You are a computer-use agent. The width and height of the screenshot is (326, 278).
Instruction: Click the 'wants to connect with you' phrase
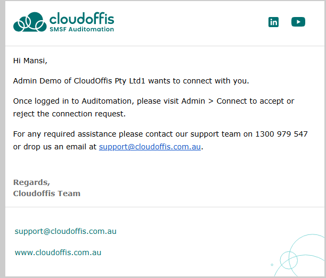pos(198,81)
